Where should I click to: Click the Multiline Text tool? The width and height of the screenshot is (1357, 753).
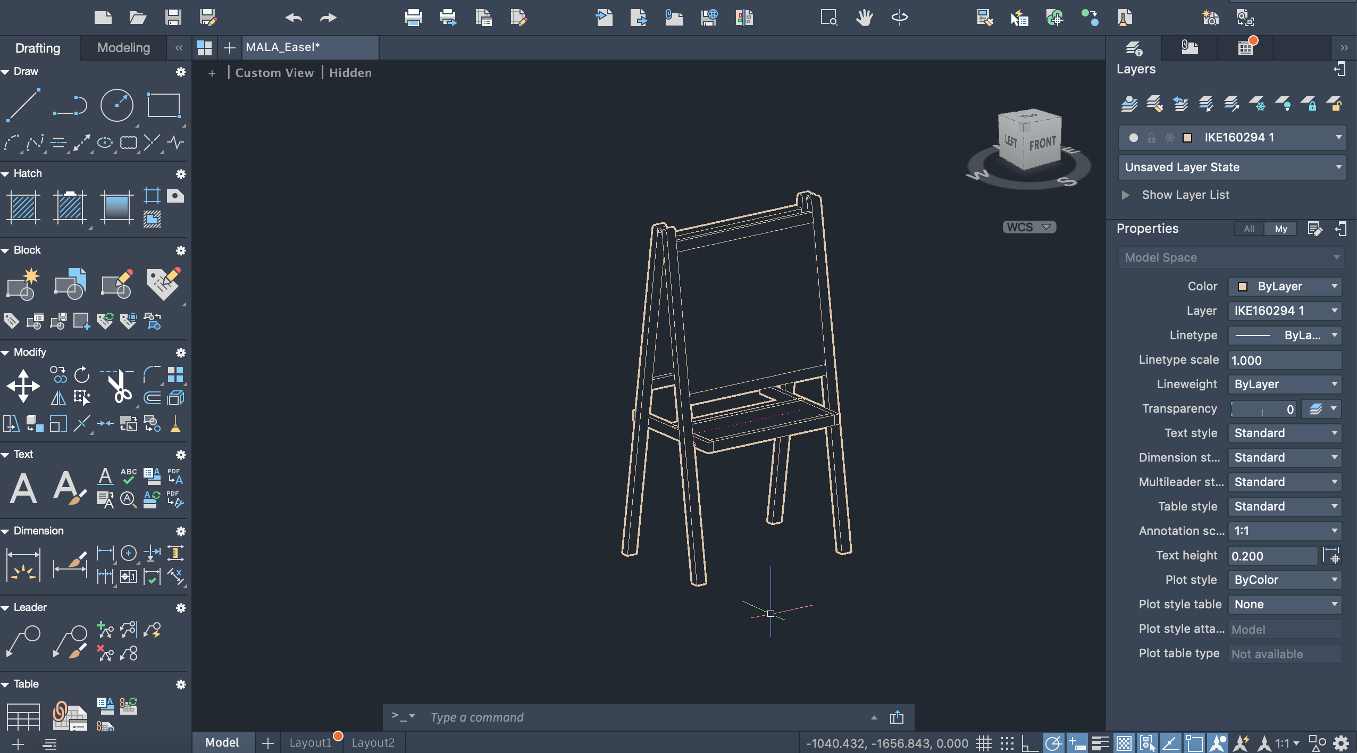pos(23,488)
